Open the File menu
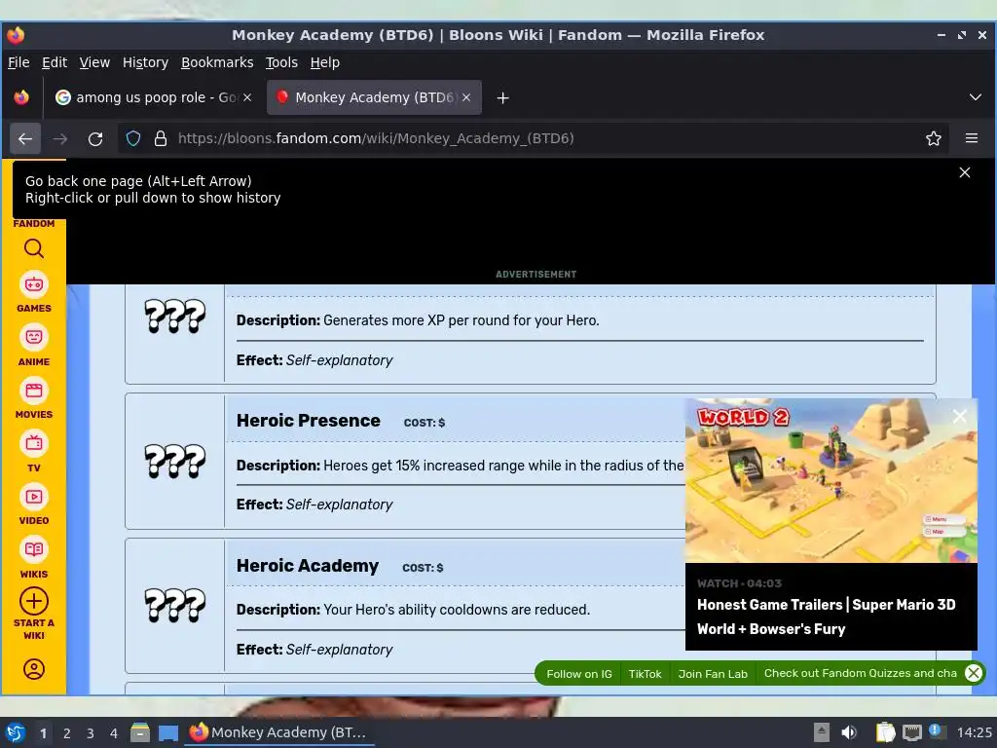 tap(18, 62)
